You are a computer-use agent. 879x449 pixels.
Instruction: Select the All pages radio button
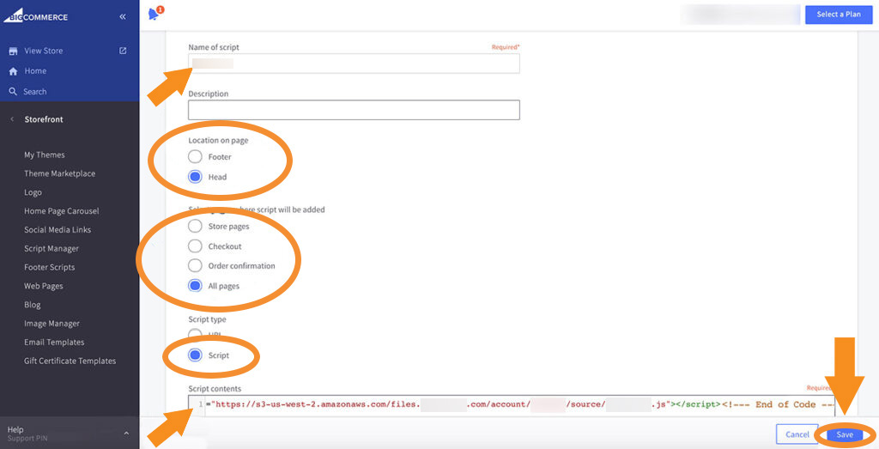pyautogui.click(x=195, y=286)
